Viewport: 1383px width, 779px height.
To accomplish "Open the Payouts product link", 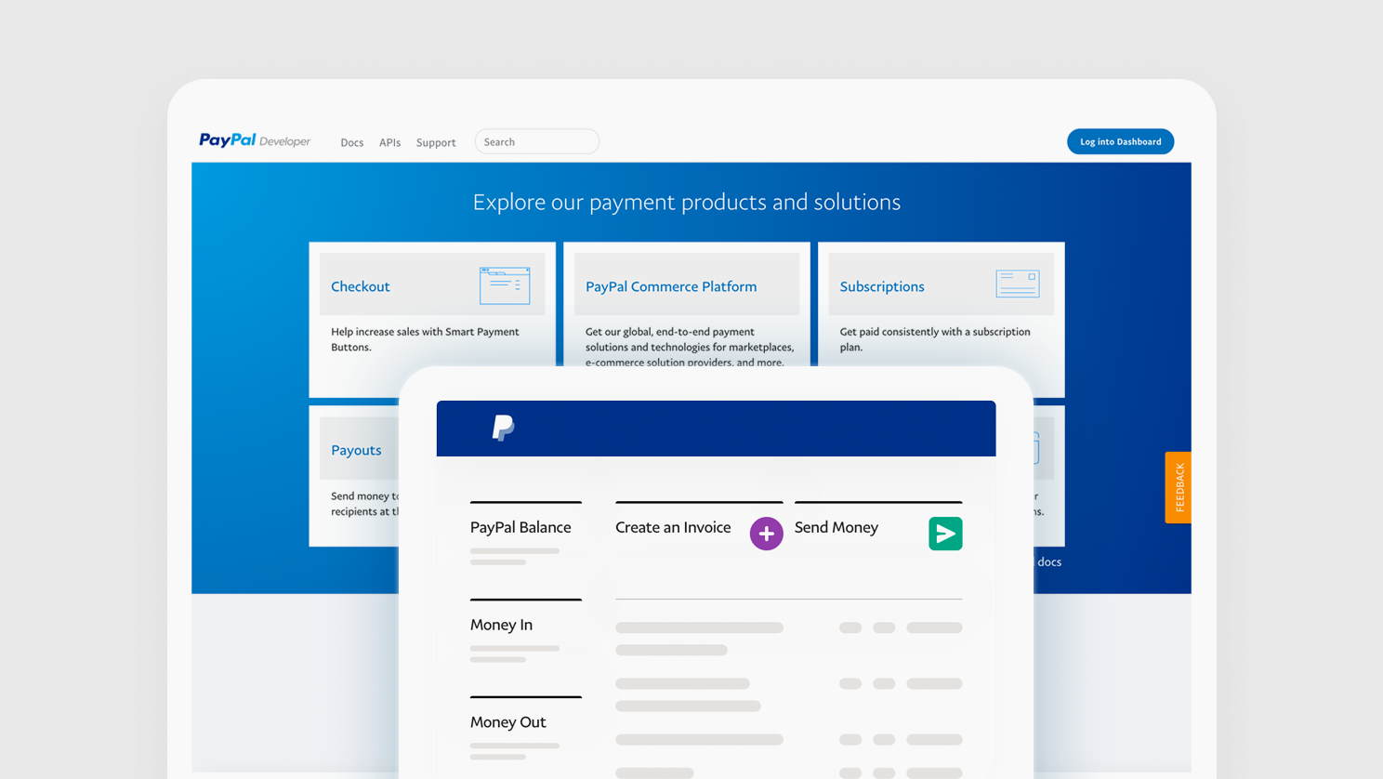I will pyautogui.click(x=356, y=450).
